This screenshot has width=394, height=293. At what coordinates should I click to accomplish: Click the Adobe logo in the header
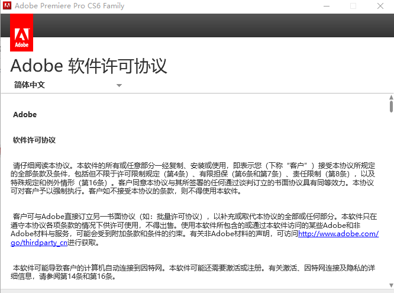[x=22, y=33]
